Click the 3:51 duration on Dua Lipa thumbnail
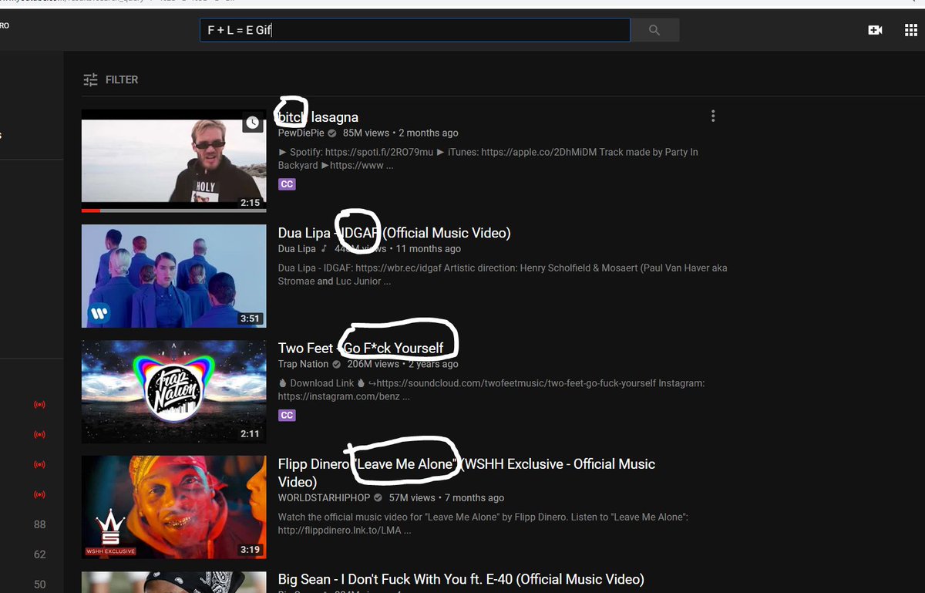This screenshot has height=593, width=925. [250, 318]
